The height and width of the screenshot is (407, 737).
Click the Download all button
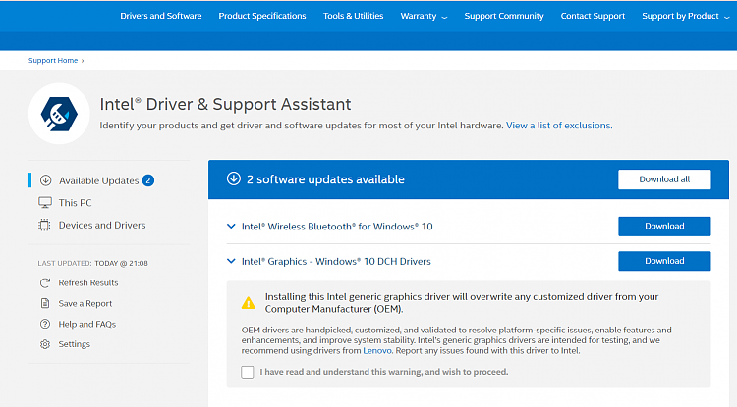coord(664,179)
